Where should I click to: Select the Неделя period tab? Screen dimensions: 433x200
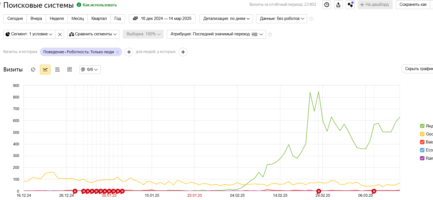pyautogui.click(x=57, y=19)
